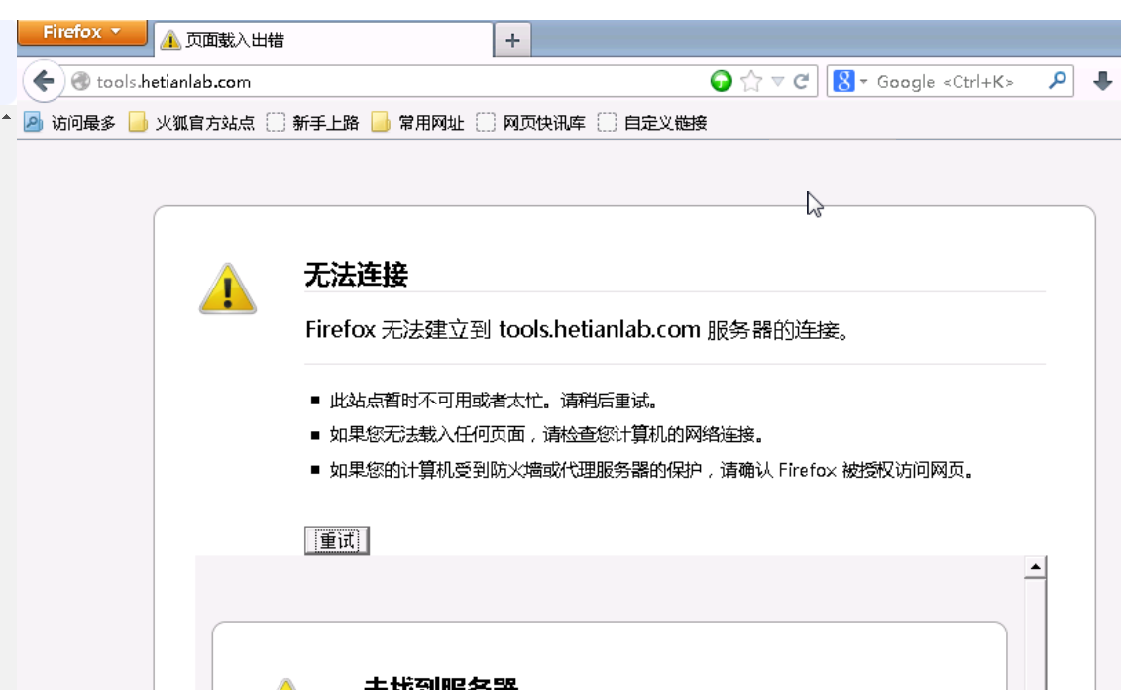Image resolution: width=1121 pixels, height=690 pixels.
Task: Click the 重试 retry button
Action: click(x=337, y=540)
